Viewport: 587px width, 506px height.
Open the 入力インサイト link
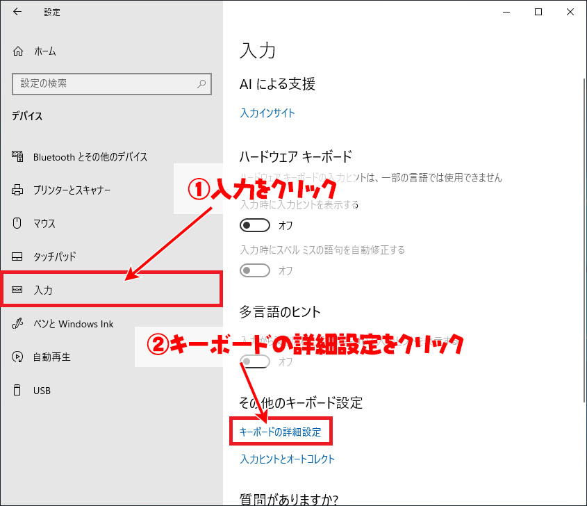click(x=267, y=113)
